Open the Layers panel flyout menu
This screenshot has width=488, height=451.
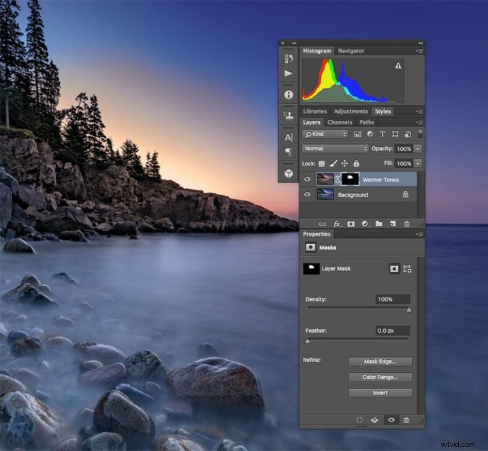pyautogui.click(x=419, y=122)
